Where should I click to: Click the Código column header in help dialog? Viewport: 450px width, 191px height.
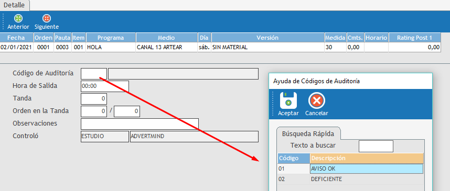(x=294, y=158)
